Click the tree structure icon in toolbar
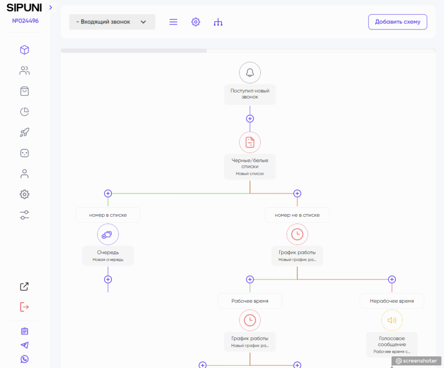 point(218,22)
